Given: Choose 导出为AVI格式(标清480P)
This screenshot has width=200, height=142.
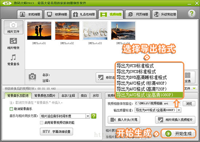Looking at the screenshot, I should (x=149, y=83).
